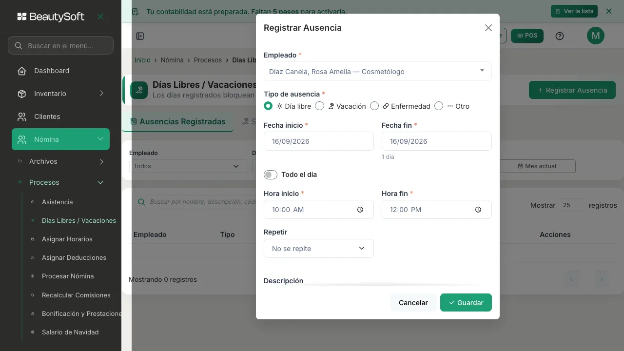The height and width of the screenshot is (351, 624).
Task: Select the Vacación absence type
Action: [x=319, y=106]
